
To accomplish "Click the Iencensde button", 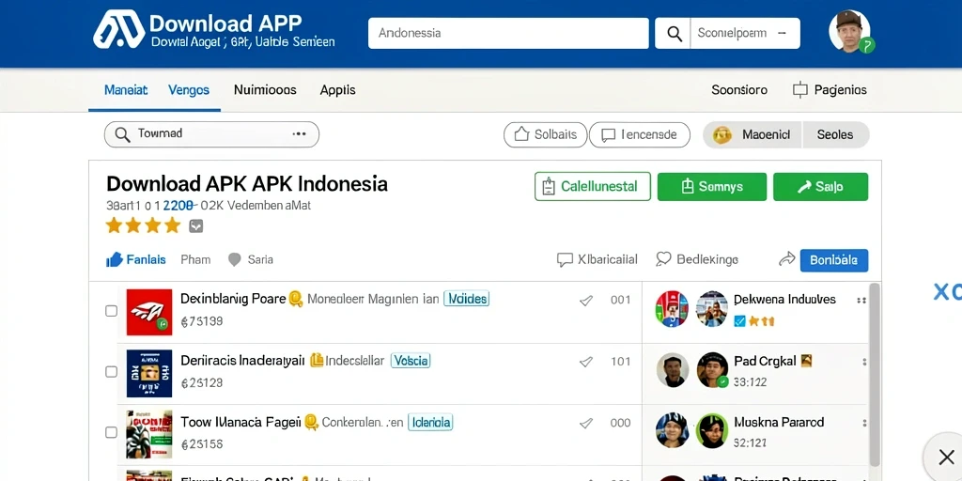I will pos(639,135).
